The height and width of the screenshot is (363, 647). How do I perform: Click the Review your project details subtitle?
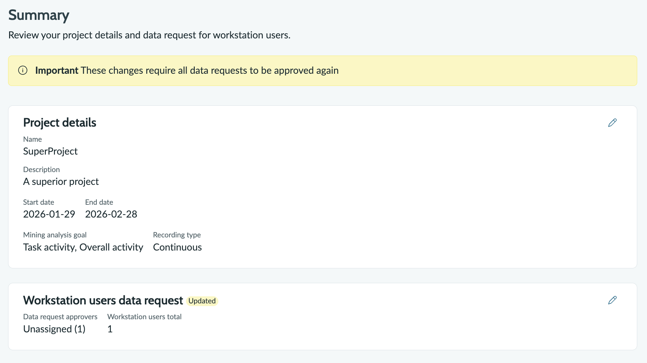(x=149, y=35)
